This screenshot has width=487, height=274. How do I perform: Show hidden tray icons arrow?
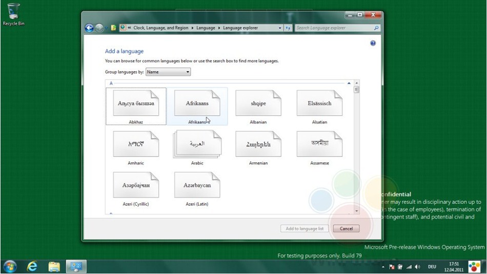coord(383,267)
